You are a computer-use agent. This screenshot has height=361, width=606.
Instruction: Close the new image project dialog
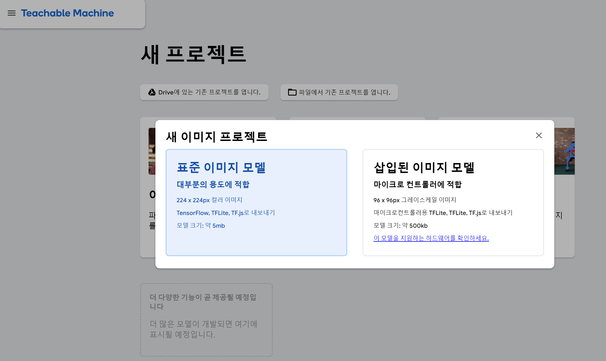[539, 135]
